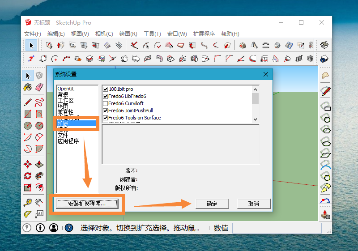358x251 pixels.
Task: Activate the Push/Pull tool
Action: coord(39,164)
